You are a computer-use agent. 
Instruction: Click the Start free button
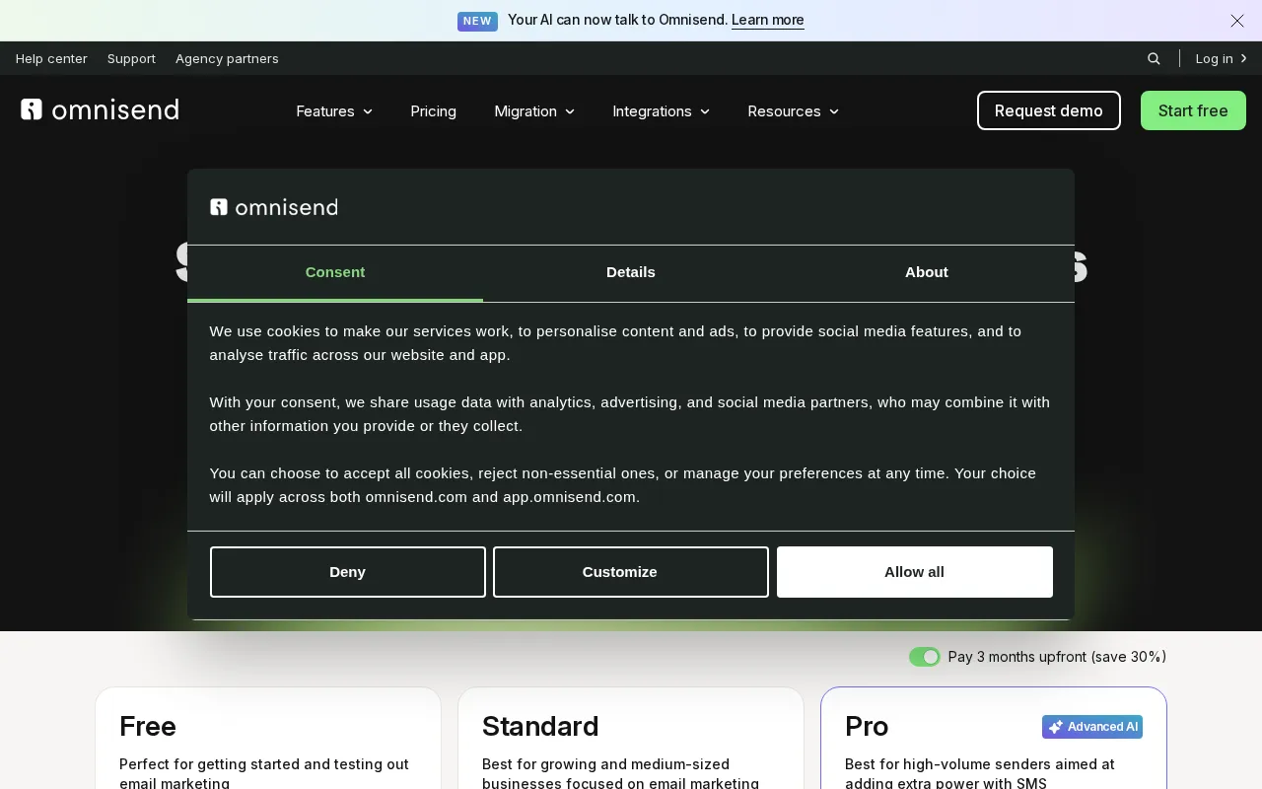pyautogui.click(x=1193, y=110)
